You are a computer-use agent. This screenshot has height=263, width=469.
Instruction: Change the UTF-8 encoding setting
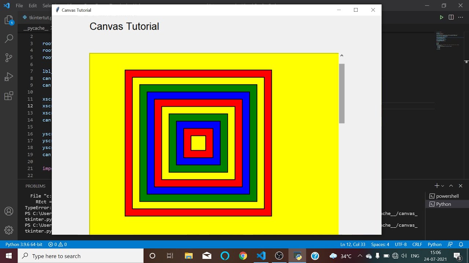(x=400, y=244)
